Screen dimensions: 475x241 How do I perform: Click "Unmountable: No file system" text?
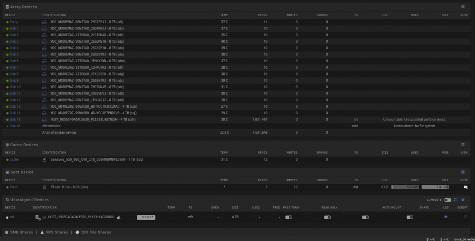click(414, 126)
